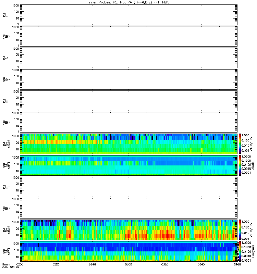Screen dimensions: 257x274
Task: Select the 'thd fff 2' panel label
Action: tap(7, 122)
